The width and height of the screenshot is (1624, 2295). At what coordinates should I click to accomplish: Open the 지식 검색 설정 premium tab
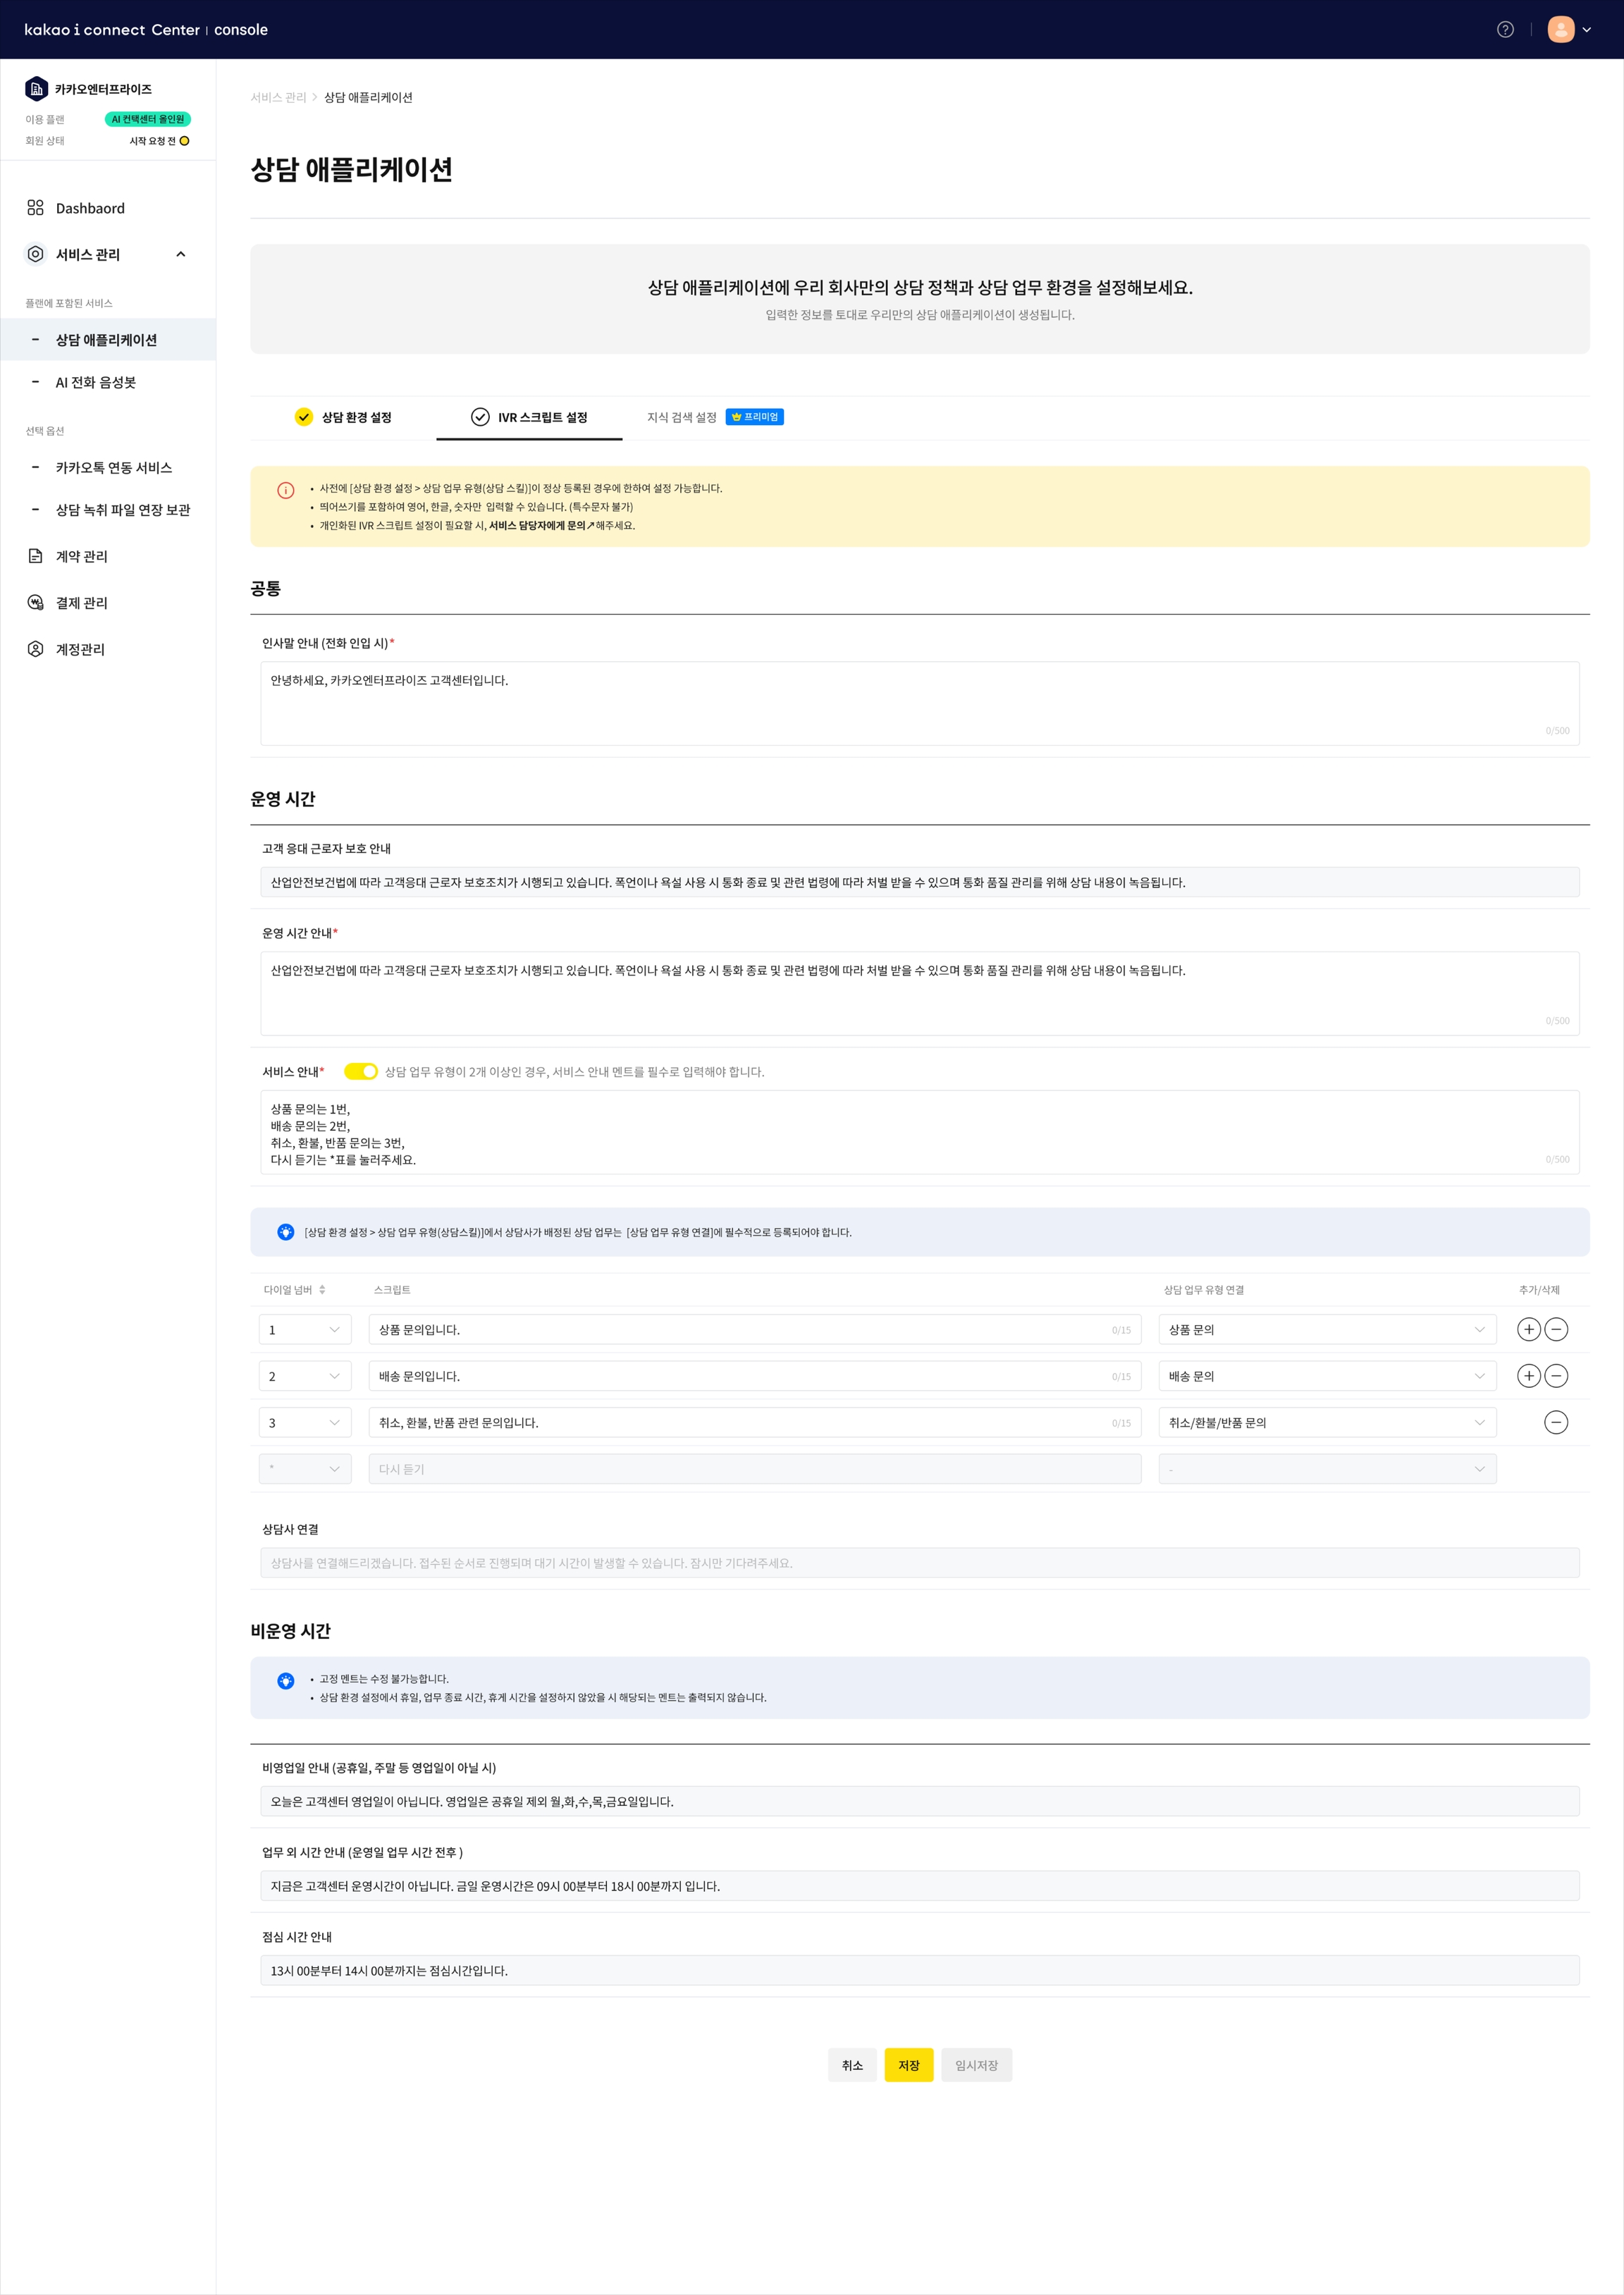click(682, 417)
